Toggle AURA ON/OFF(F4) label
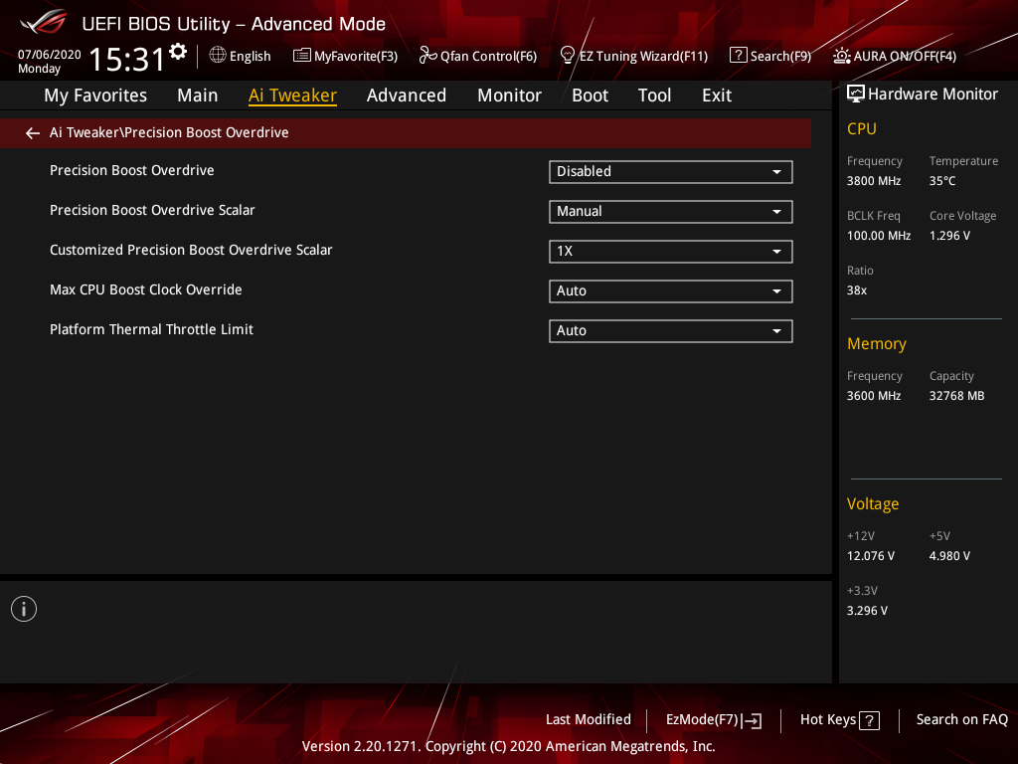The image size is (1018, 764). point(905,57)
